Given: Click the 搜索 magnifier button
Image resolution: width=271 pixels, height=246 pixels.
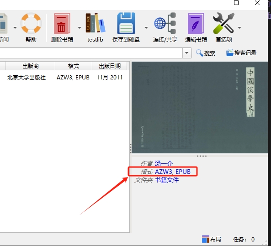Looking at the screenshot, I should (x=206, y=53).
